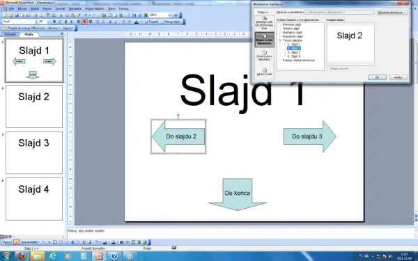Click 'Przejdź do usługi Office Live' button
The image size is (418, 261).
pos(24,28)
